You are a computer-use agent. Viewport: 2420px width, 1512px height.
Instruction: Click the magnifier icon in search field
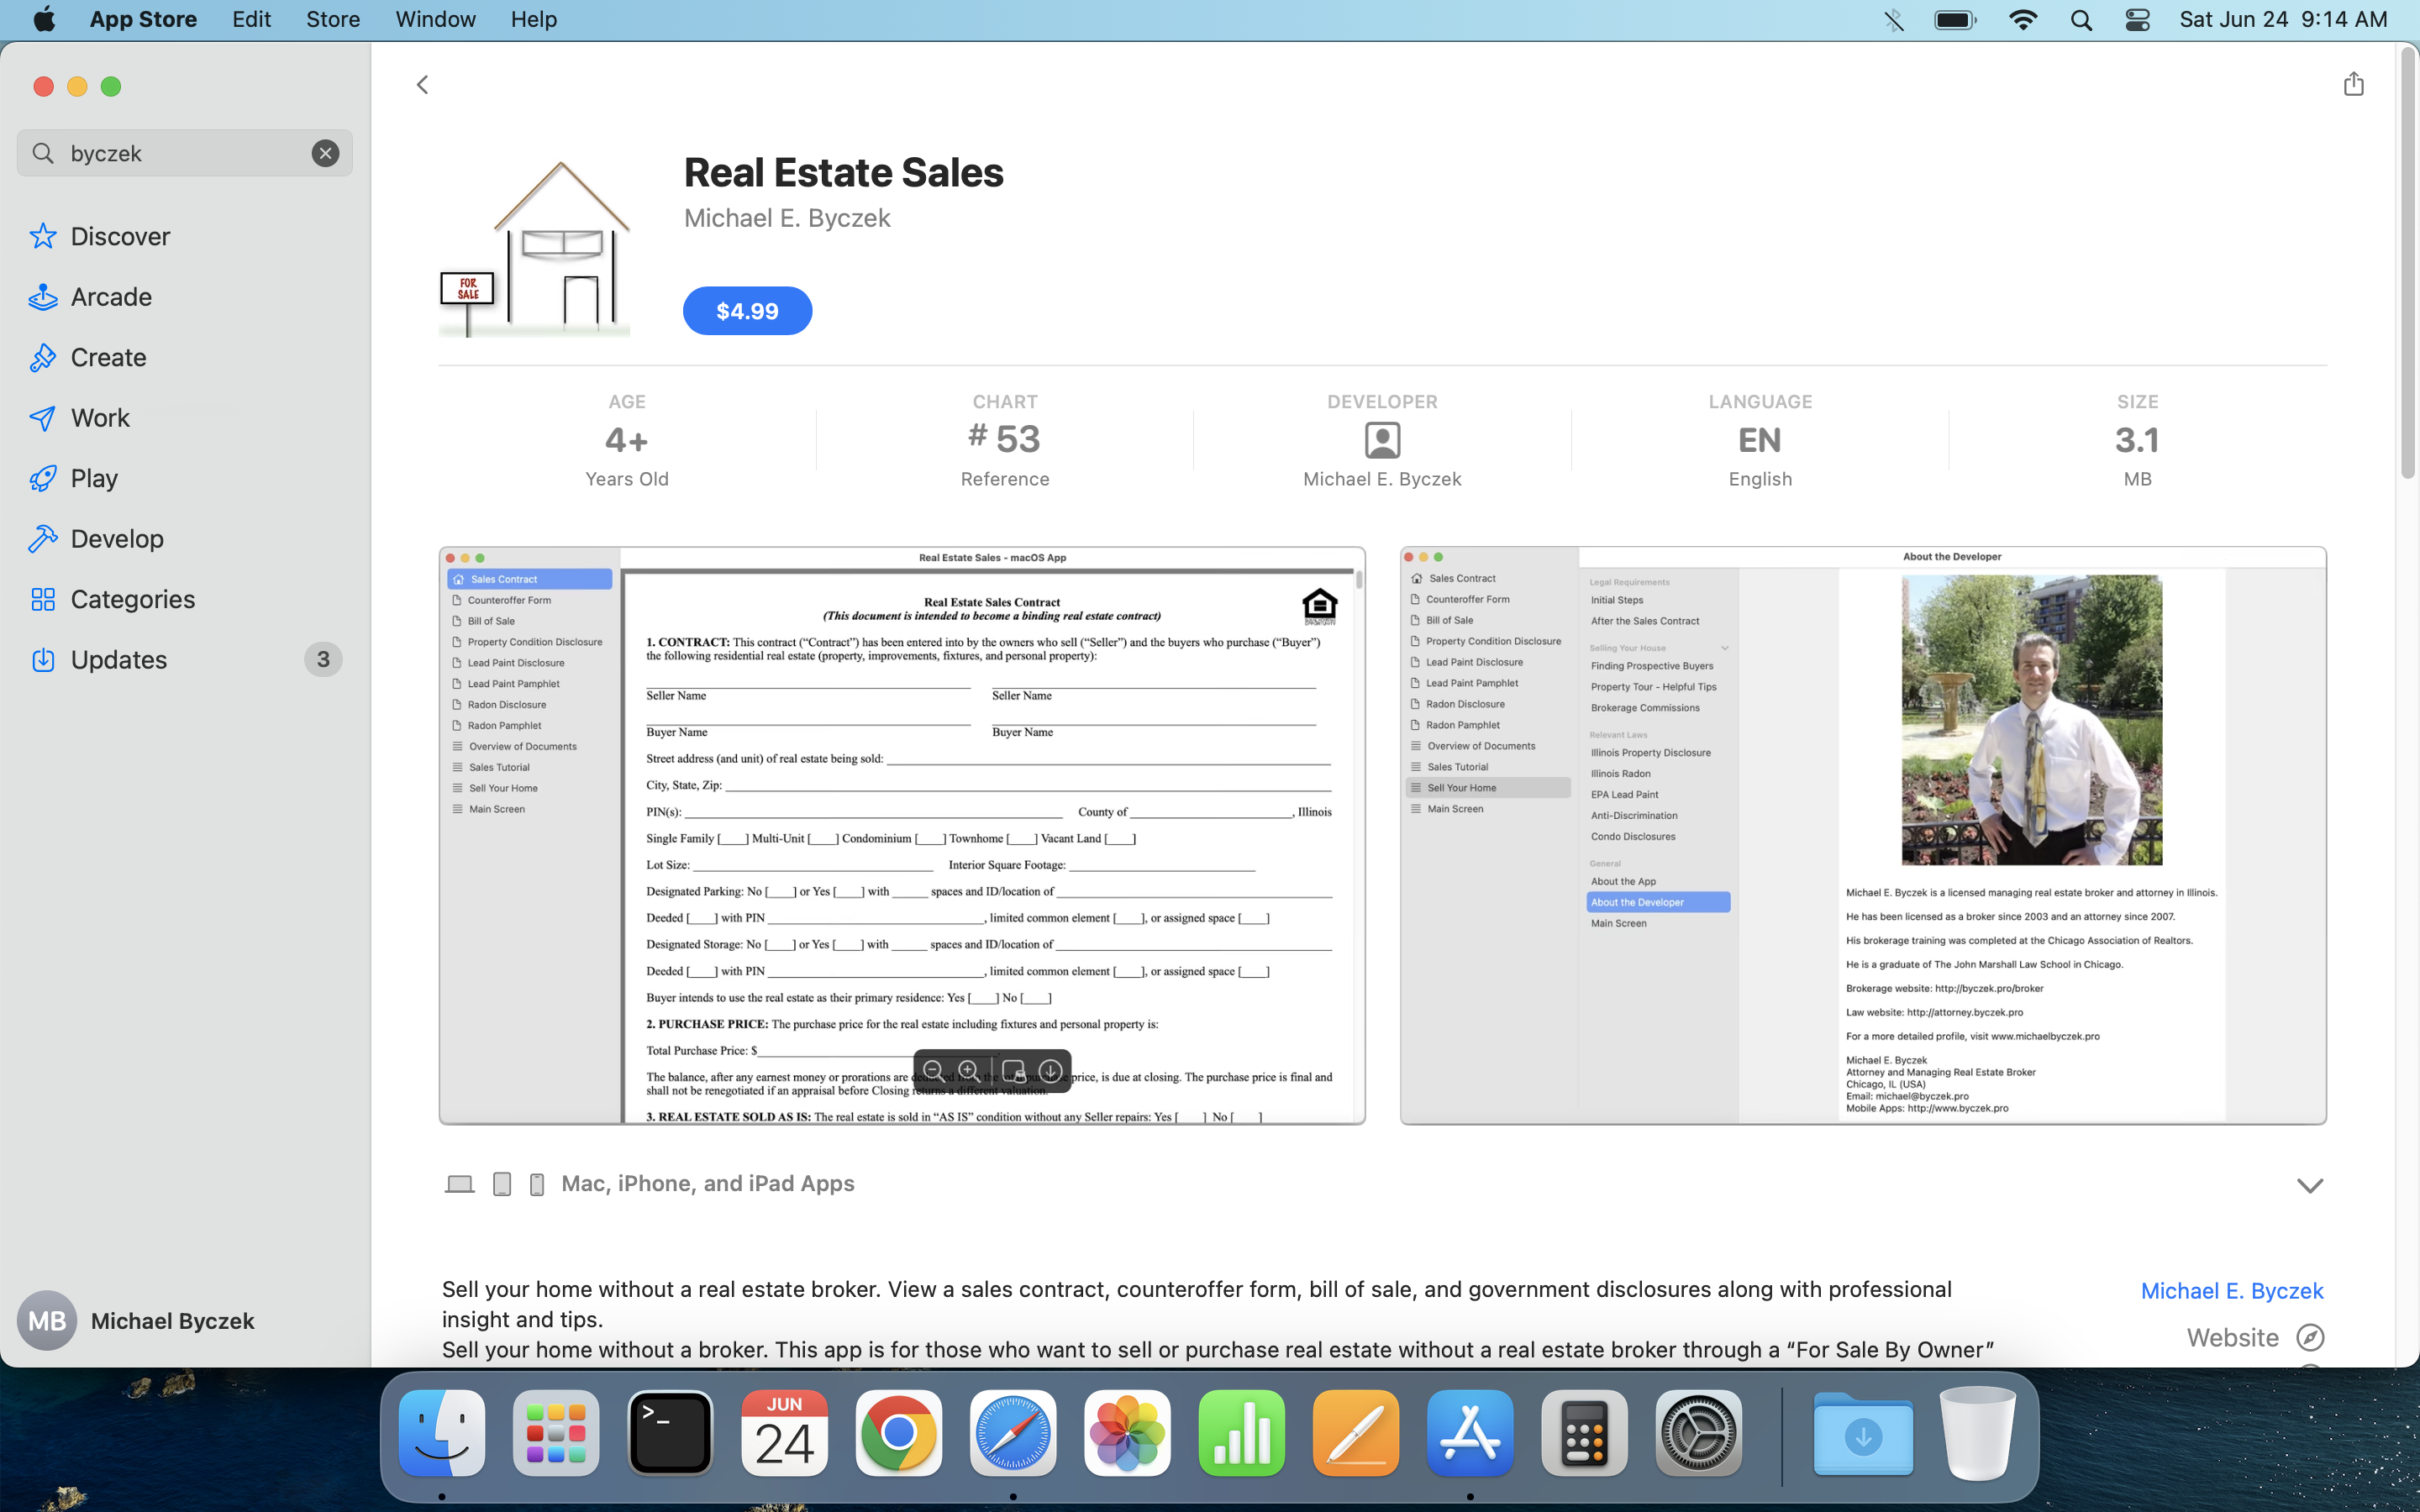[x=43, y=153]
